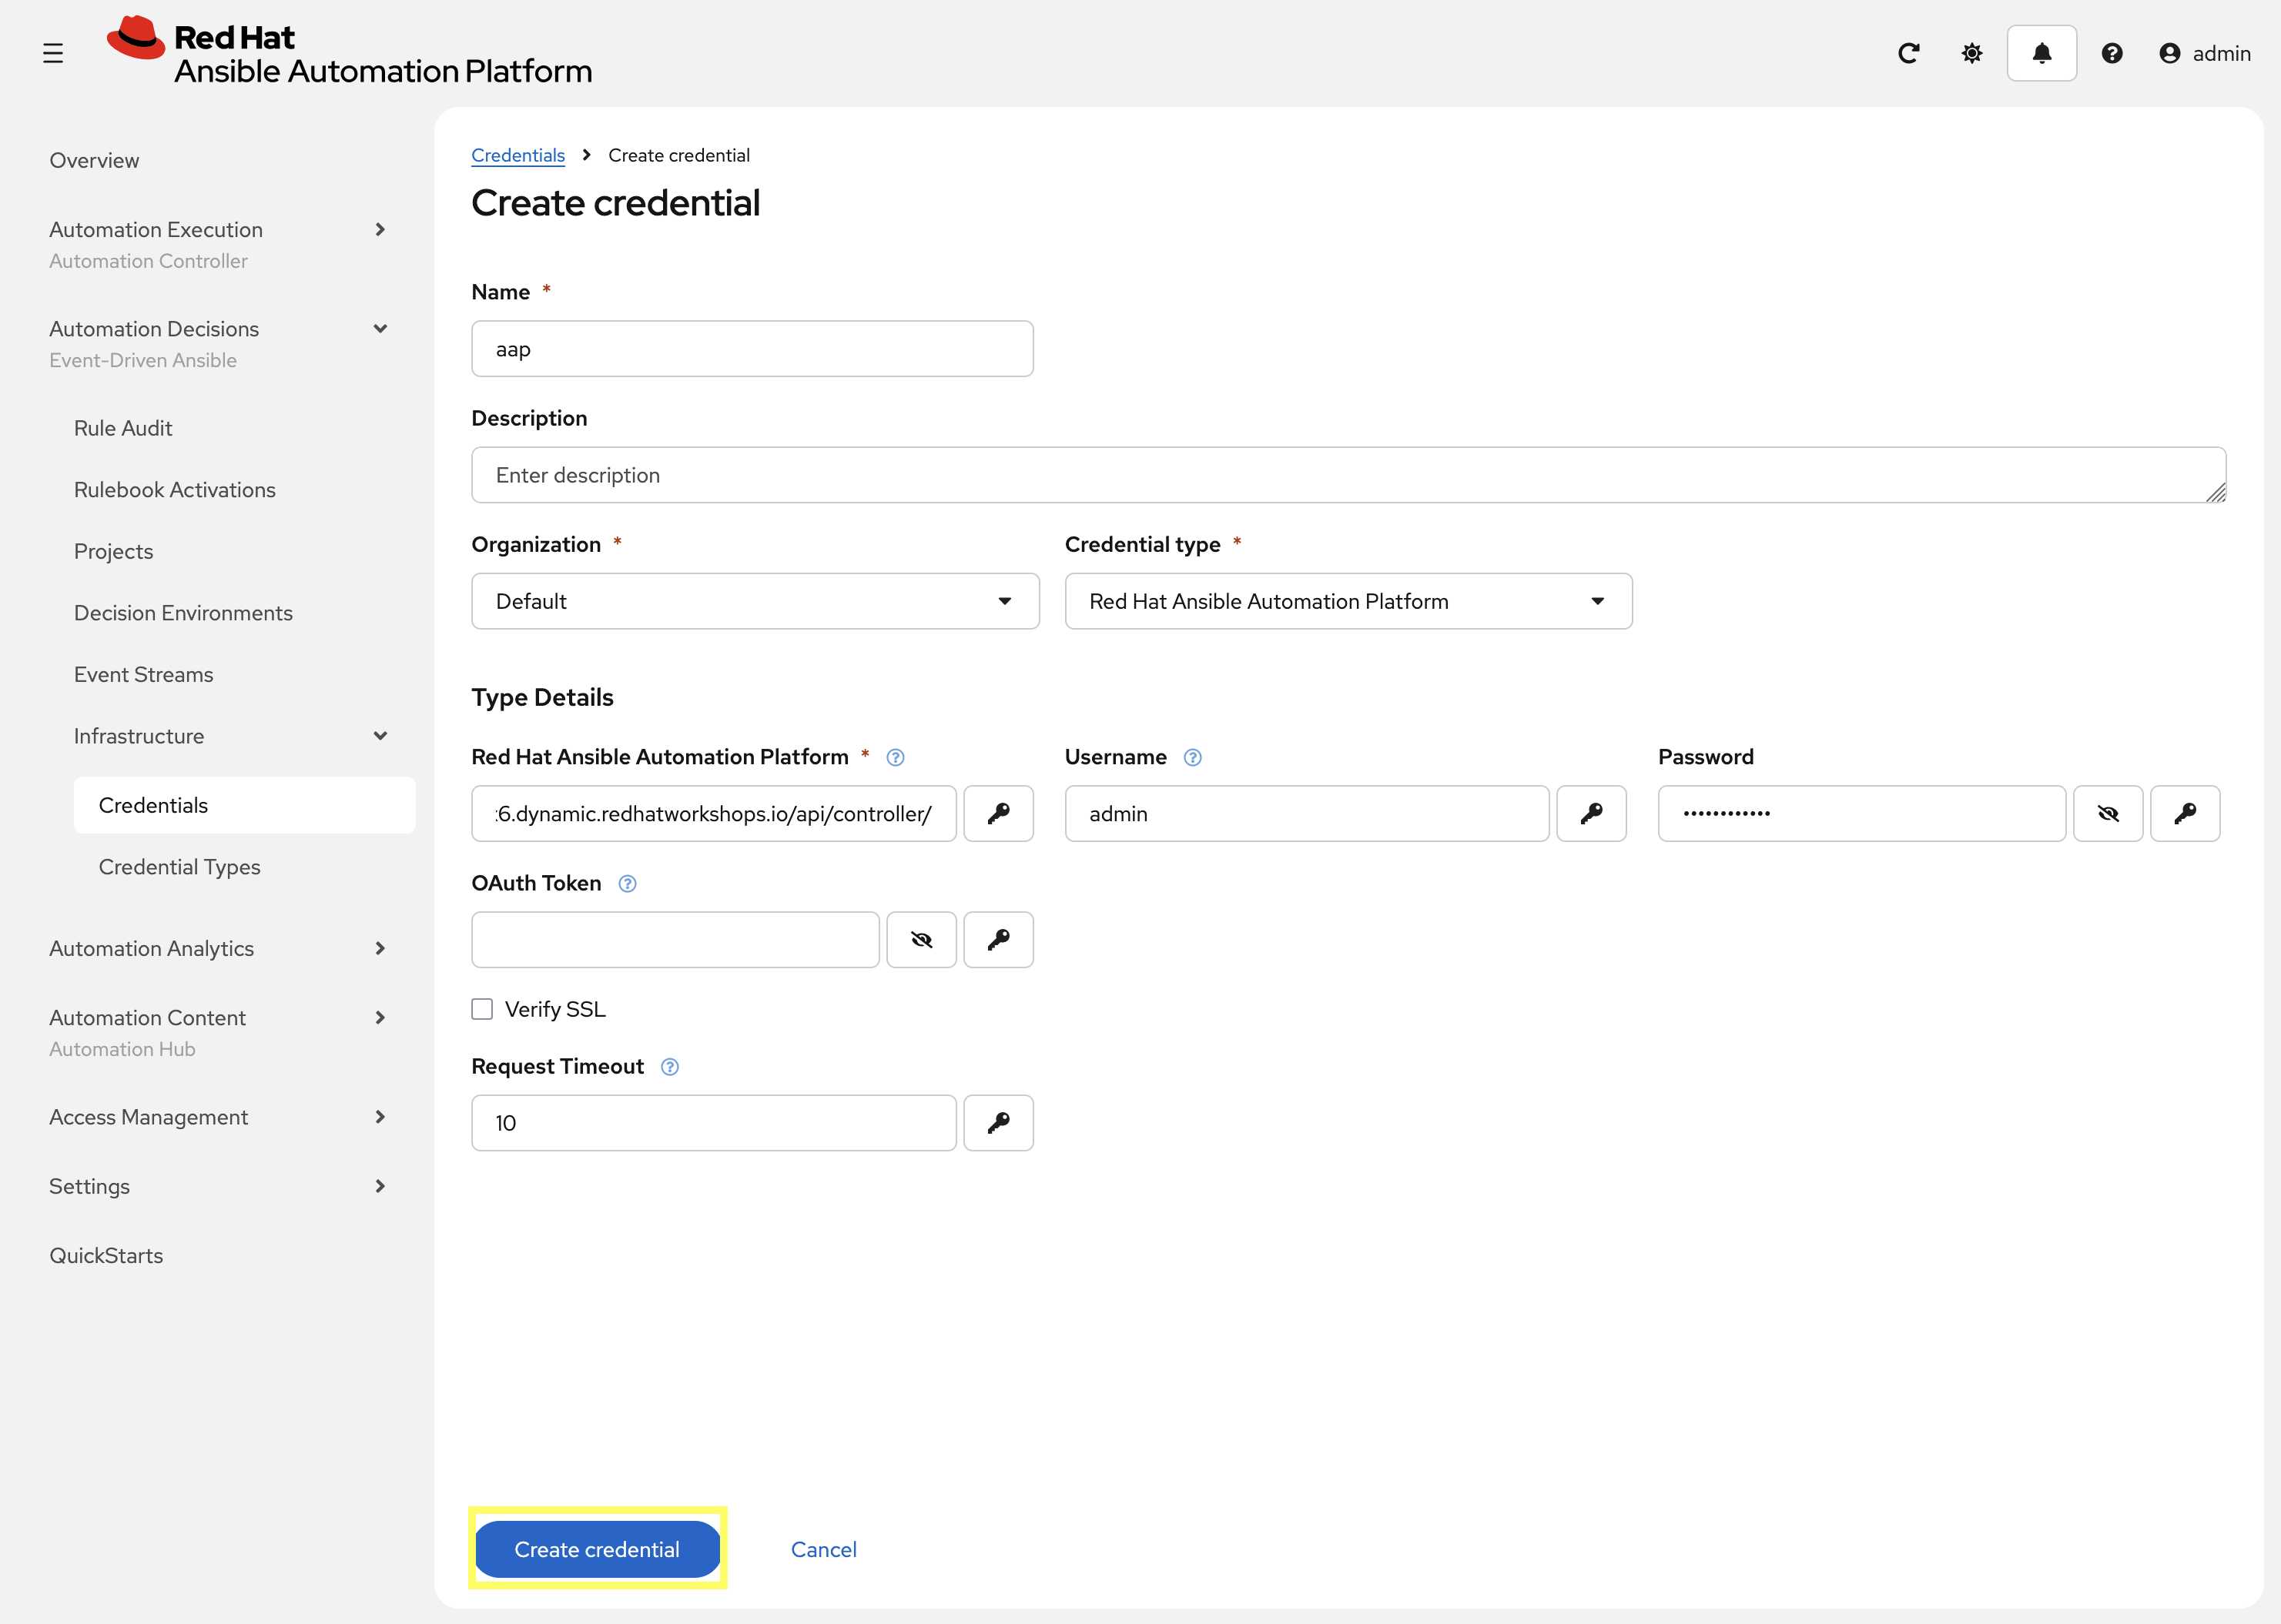Show the OAuth Token using its eye icon

point(920,939)
